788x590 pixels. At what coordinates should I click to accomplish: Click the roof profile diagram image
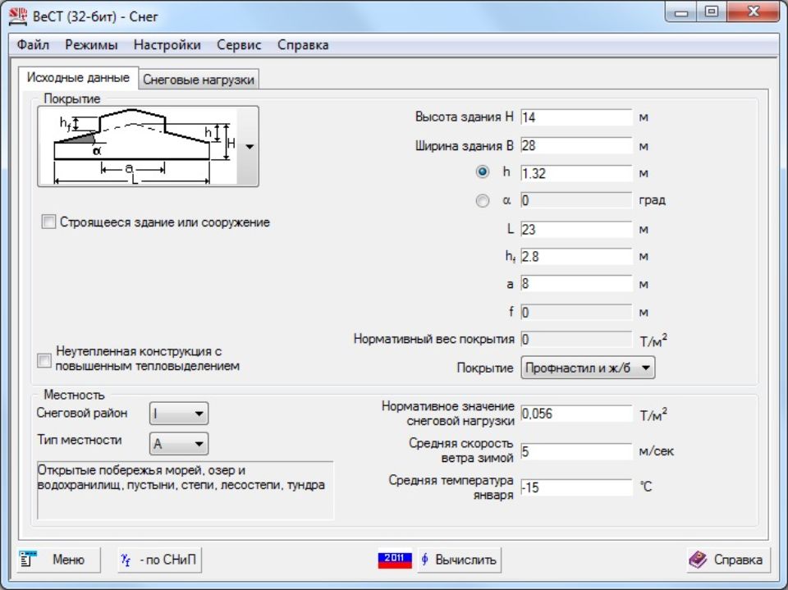coord(137,146)
